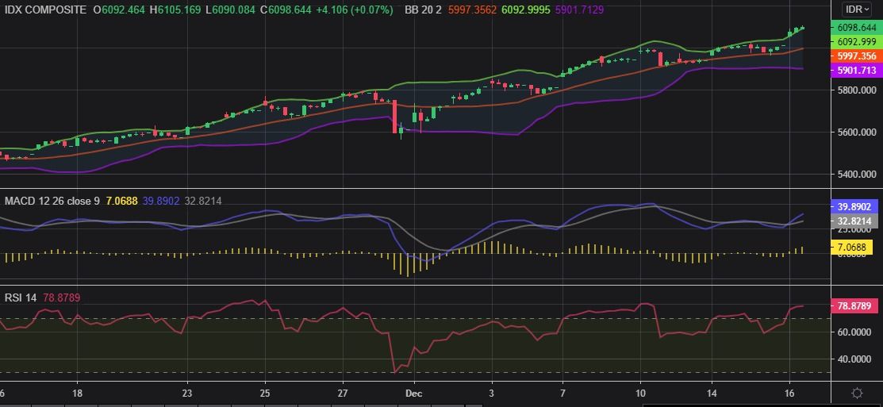Screen dimensions: 883x407
Task: Click date 27 on the time axis
Action: click(x=344, y=393)
